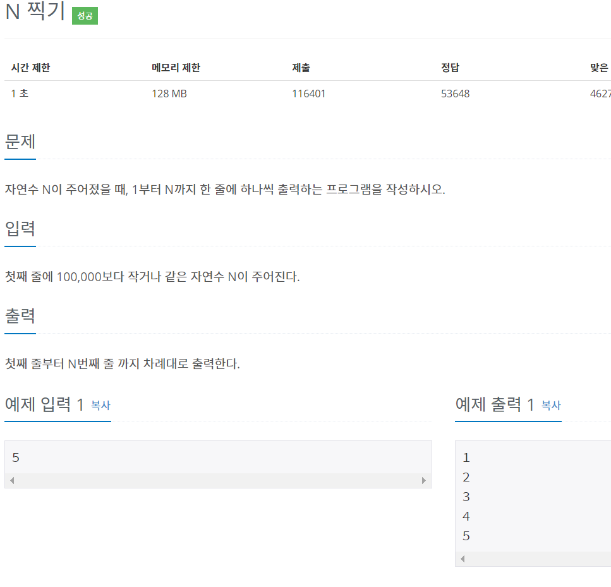Click right scroll arrow in example input box
The image size is (611, 587).
[424, 480]
